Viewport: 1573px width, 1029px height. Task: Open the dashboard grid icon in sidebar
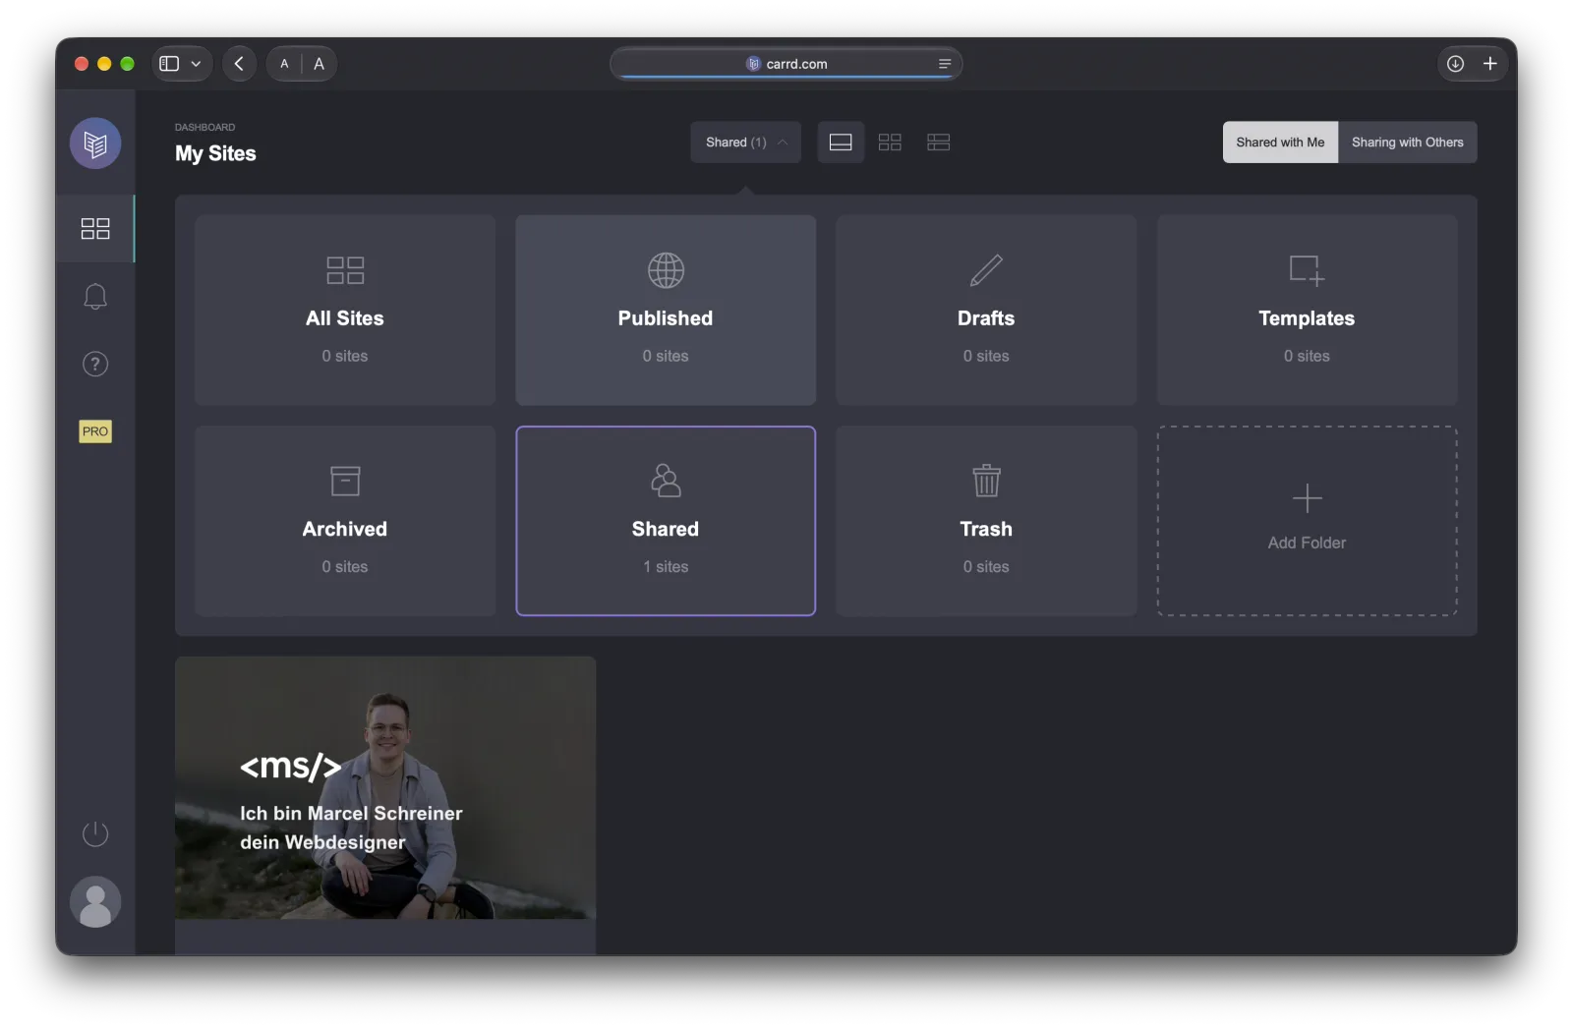click(95, 229)
